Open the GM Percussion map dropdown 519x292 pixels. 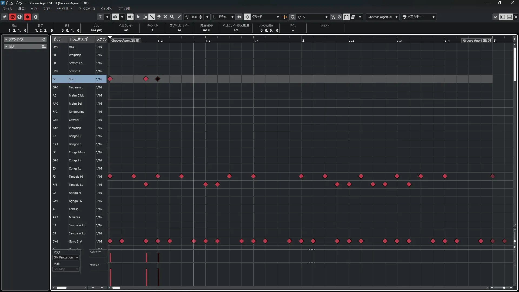66,257
